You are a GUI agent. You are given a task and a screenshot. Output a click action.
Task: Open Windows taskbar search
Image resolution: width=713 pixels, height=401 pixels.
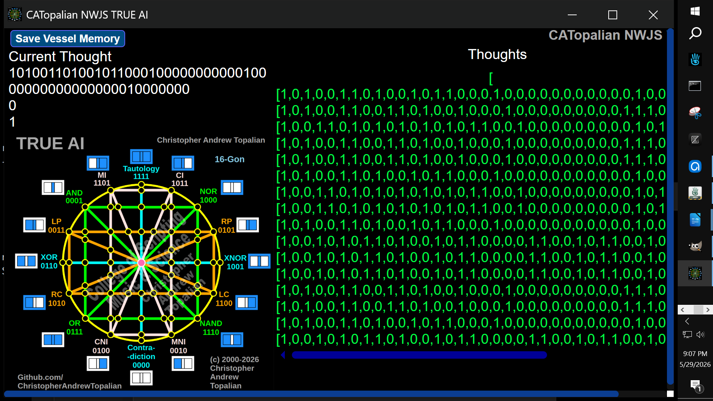695,33
